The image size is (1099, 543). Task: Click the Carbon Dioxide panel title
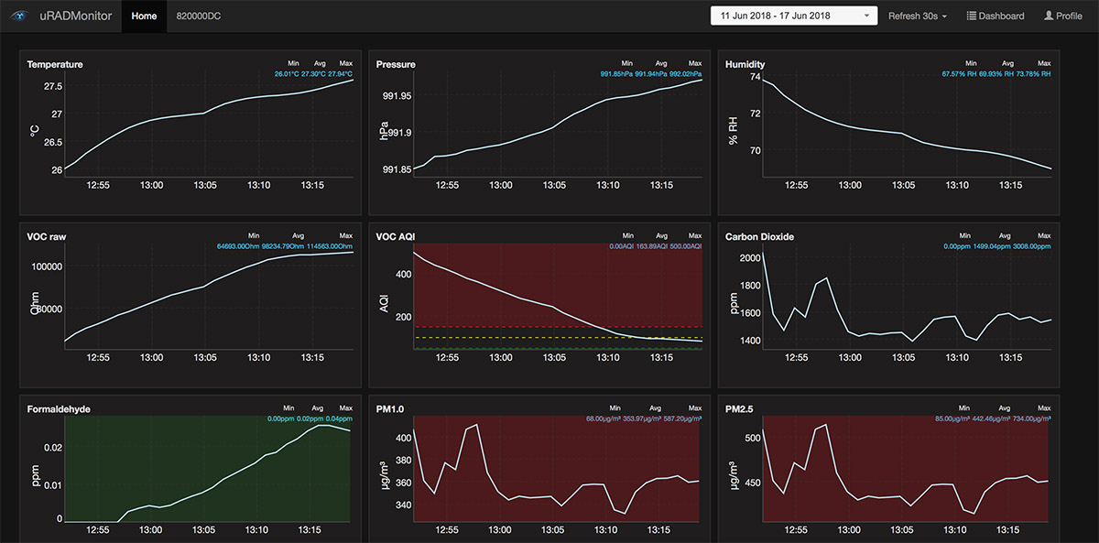760,236
